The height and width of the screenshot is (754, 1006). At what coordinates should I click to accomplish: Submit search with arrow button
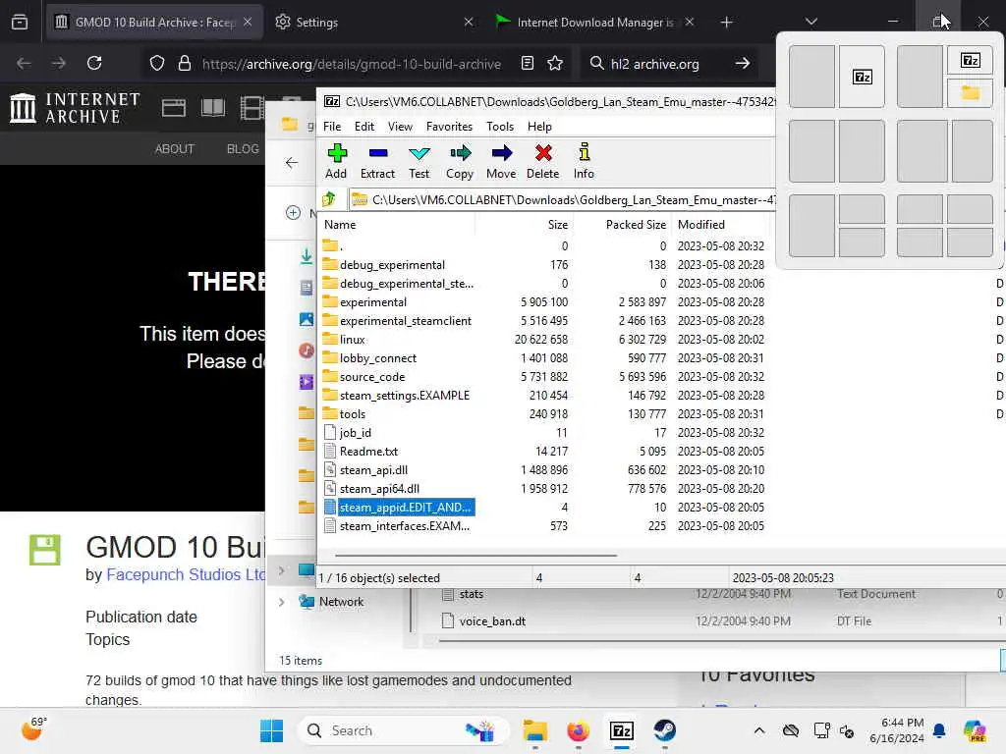click(743, 63)
